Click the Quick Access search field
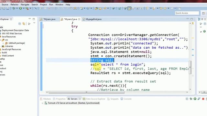 pos(187,13)
